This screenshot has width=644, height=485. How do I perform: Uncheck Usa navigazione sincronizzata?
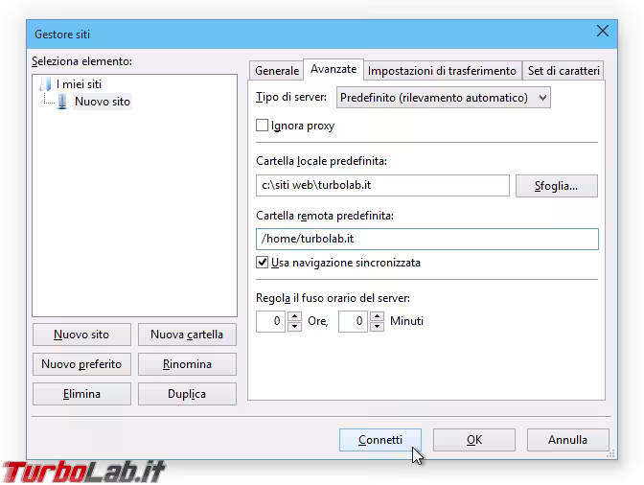click(x=263, y=263)
